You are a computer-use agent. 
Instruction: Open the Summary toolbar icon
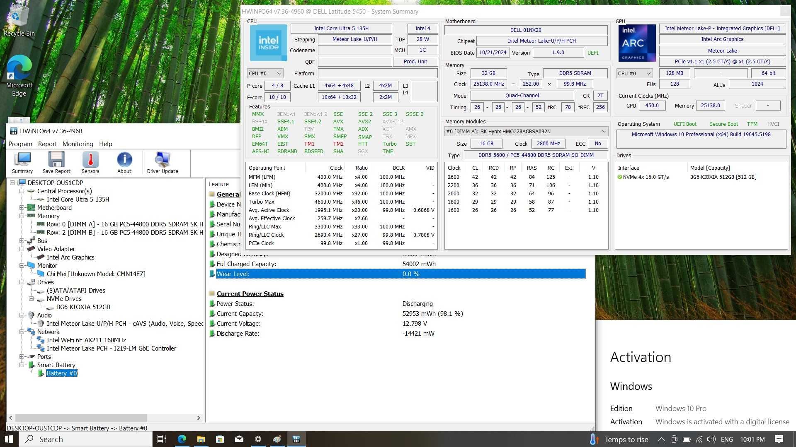pos(22,163)
